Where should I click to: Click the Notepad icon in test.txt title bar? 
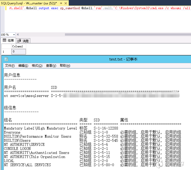coord(6,59)
